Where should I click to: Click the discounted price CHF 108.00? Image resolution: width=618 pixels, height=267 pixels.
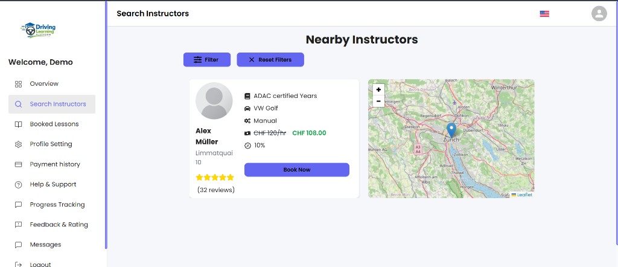coord(310,133)
